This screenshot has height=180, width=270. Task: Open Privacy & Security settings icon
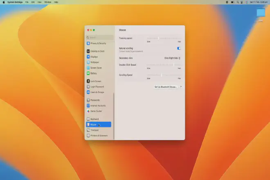(88, 43)
